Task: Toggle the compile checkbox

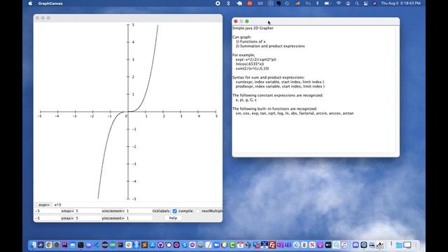Action: point(197,211)
